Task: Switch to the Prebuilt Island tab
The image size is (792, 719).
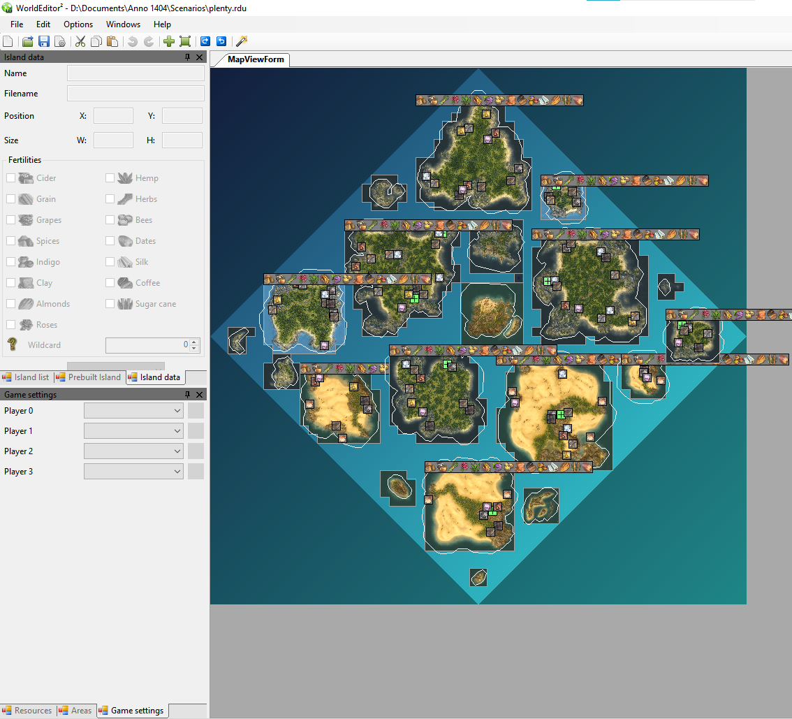Action: click(89, 377)
